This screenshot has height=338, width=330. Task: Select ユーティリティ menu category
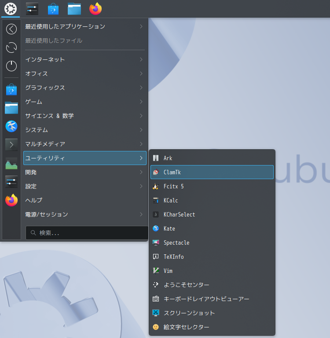(x=85, y=158)
